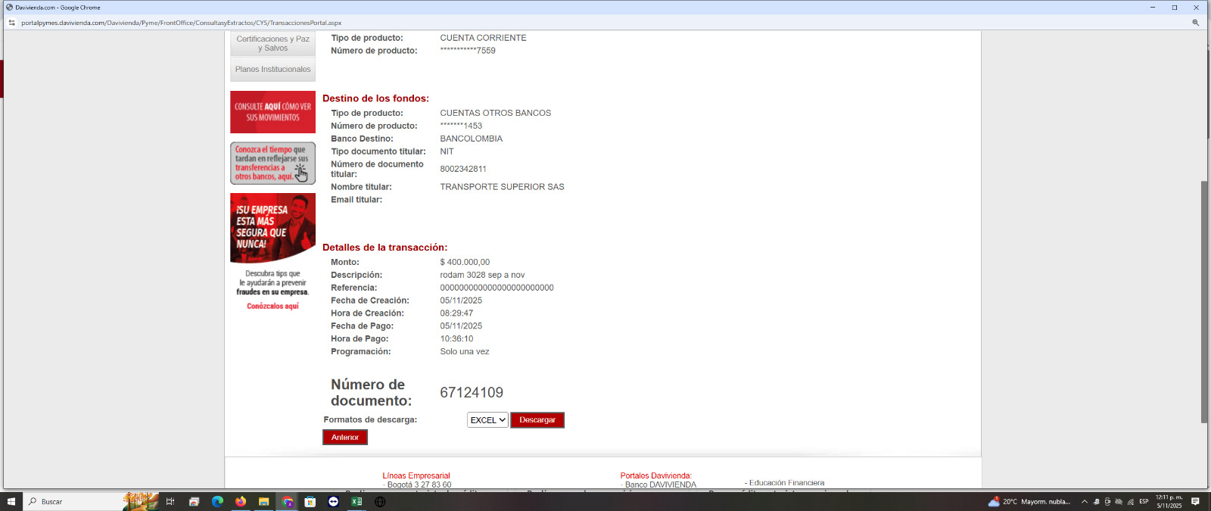Open File Explorer from the taskbar
This screenshot has height=511, width=1211.
[x=263, y=501]
